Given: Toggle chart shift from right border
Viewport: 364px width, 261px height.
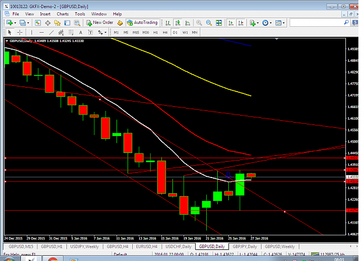Looking at the screenshot, I should (241, 23).
